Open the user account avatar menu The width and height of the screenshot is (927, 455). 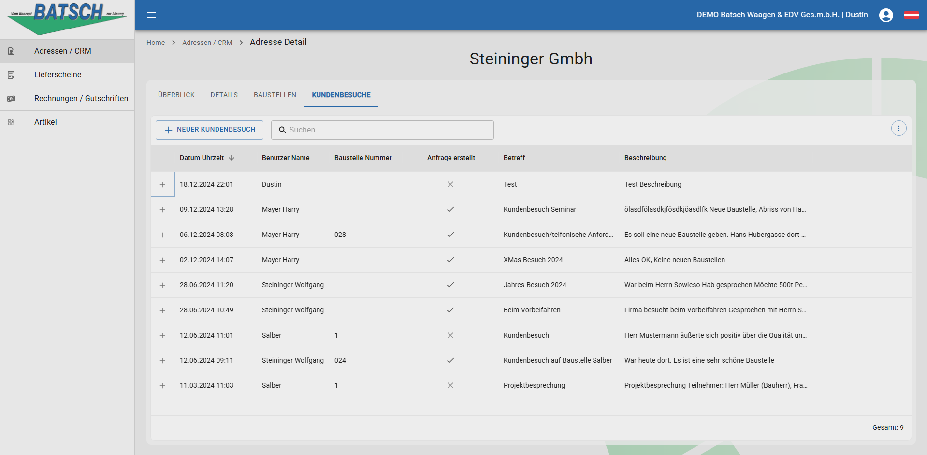point(886,15)
